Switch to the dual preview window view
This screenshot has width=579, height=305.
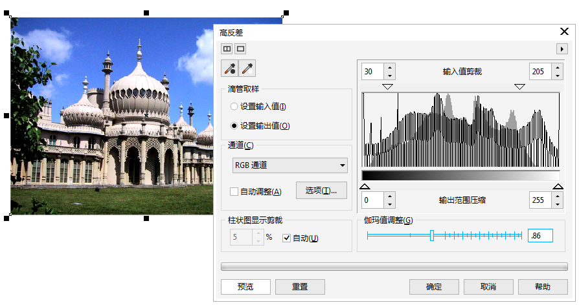point(227,48)
